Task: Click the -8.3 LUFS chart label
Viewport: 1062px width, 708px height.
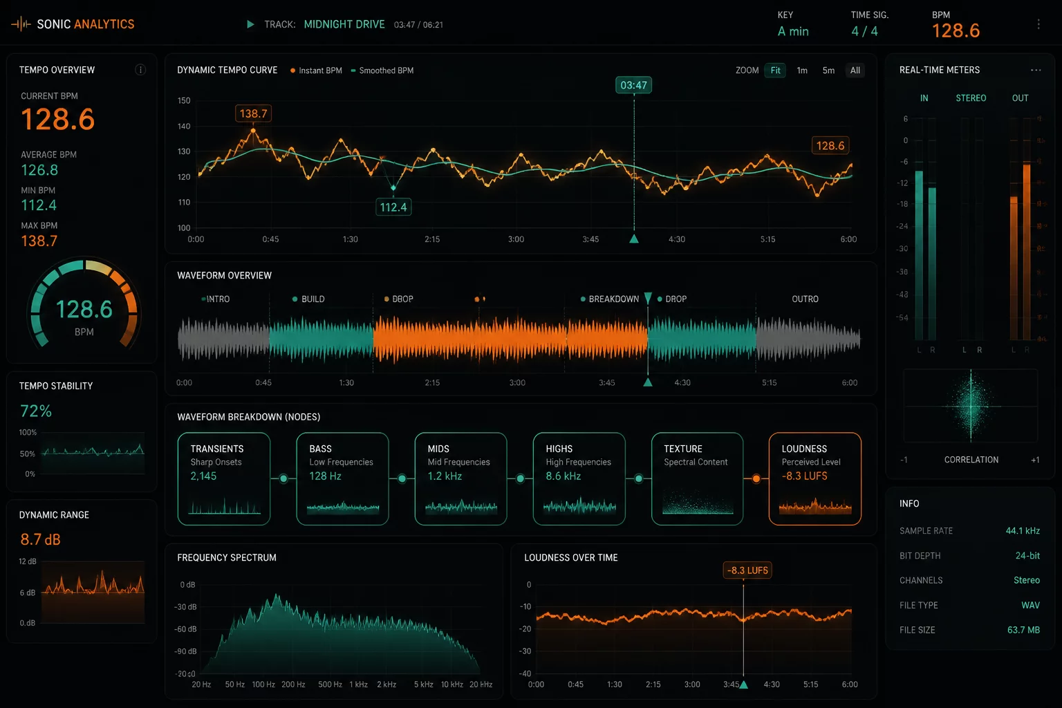Action: pyautogui.click(x=747, y=570)
